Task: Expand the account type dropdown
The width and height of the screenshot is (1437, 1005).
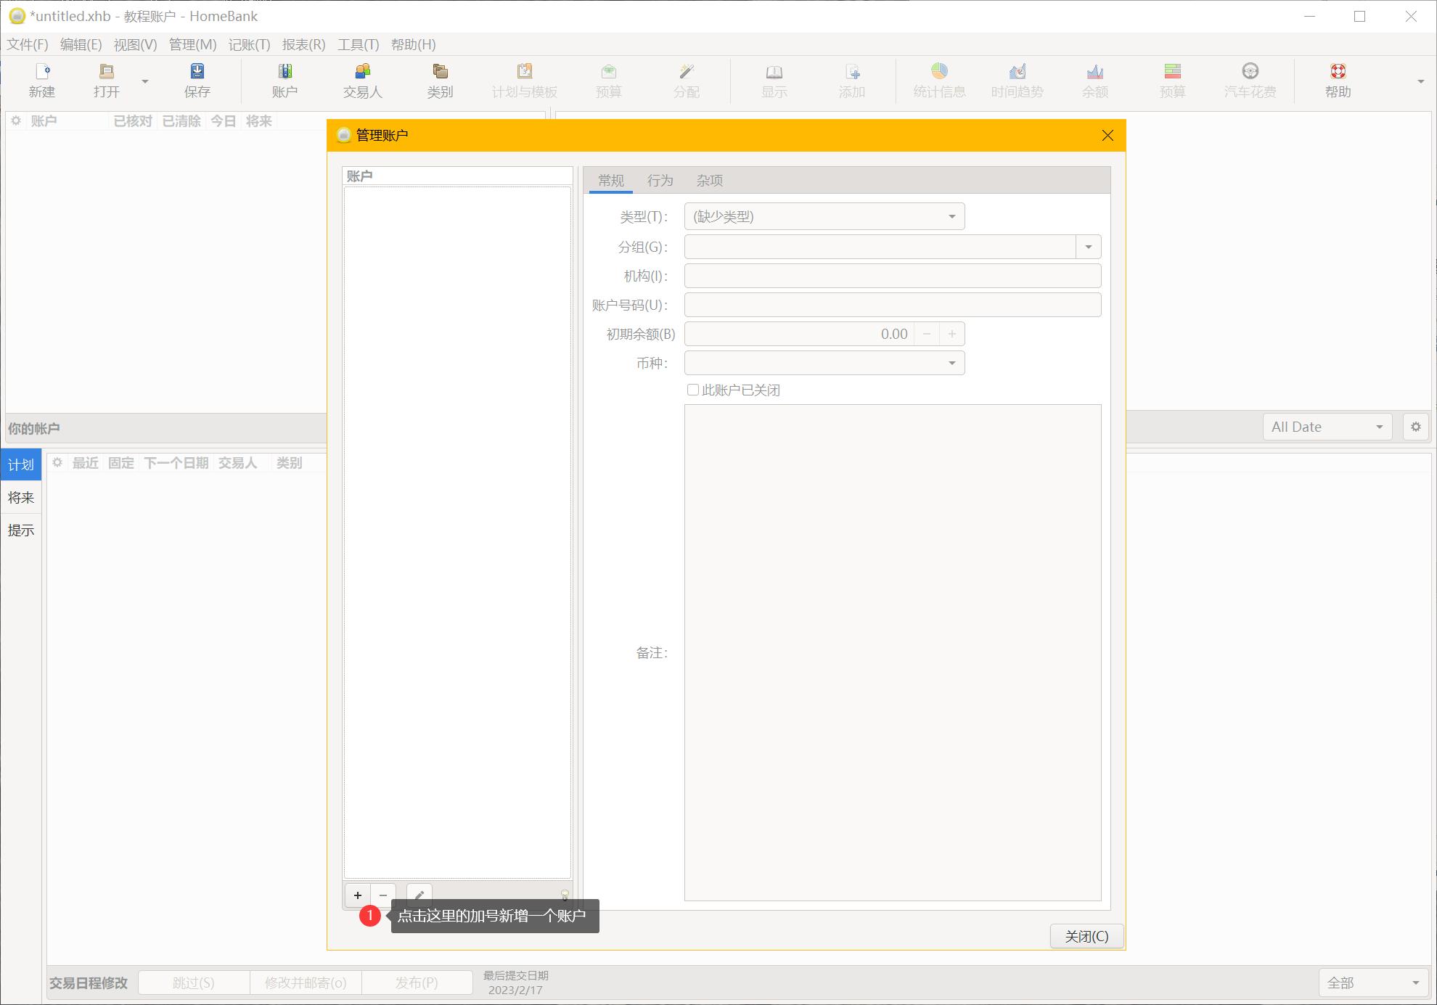Action: [x=824, y=216]
